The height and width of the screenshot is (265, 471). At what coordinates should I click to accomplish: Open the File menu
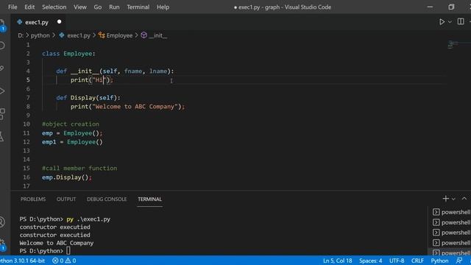pos(13,7)
